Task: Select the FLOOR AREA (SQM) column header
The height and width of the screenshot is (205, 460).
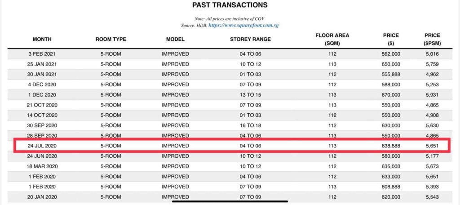Action: [x=332, y=40]
